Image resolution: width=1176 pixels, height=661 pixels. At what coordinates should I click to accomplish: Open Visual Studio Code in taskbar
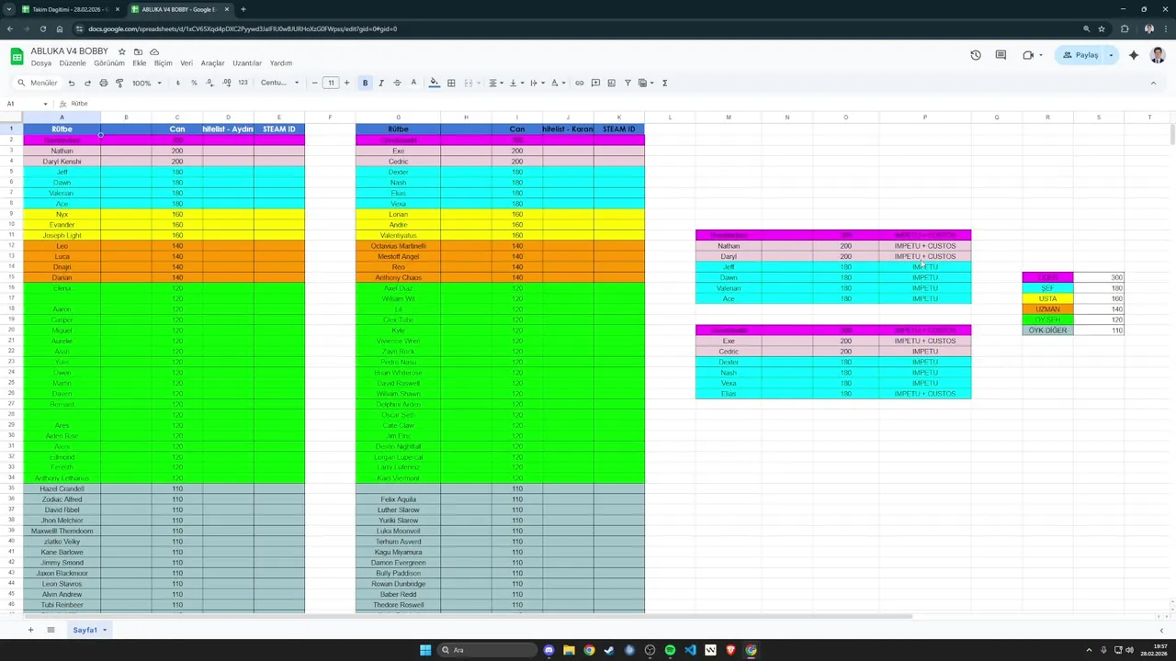(690, 650)
